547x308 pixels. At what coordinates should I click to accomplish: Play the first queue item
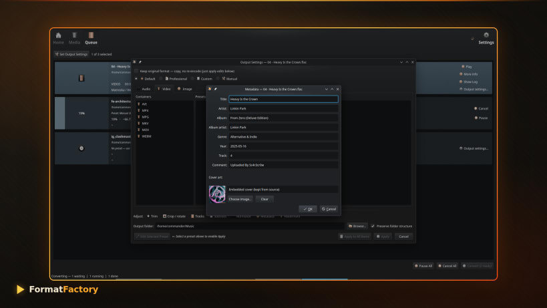click(467, 67)
